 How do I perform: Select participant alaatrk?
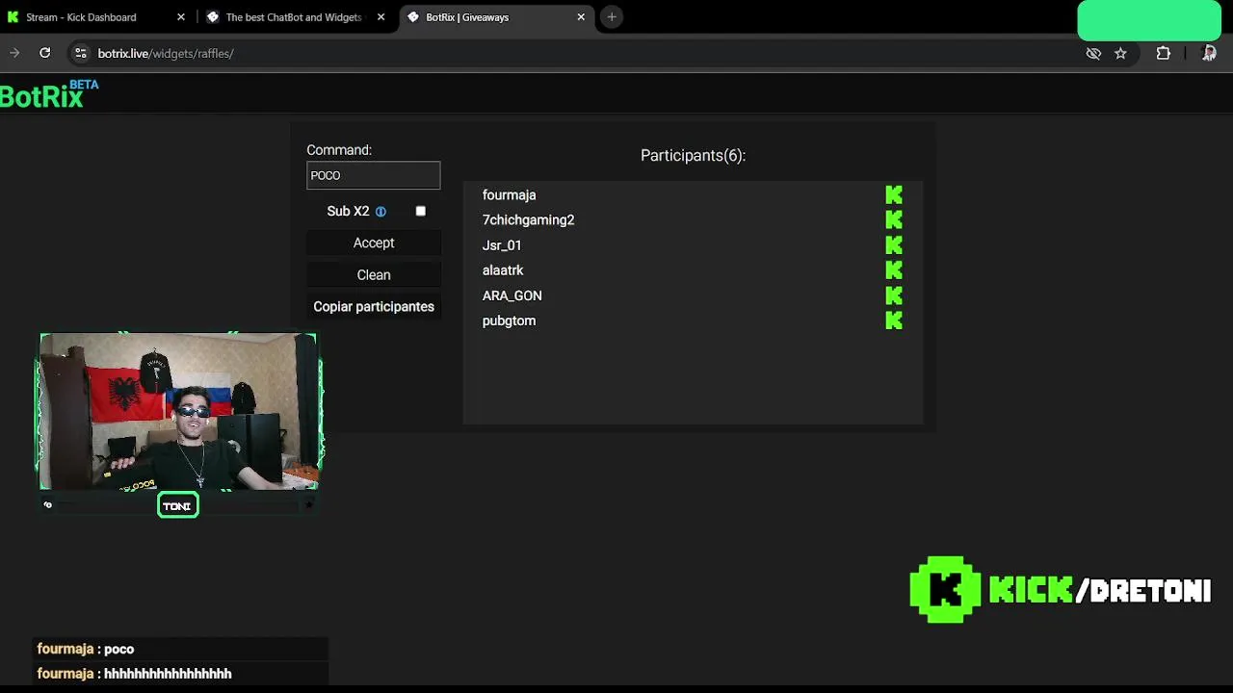point(503,270)
